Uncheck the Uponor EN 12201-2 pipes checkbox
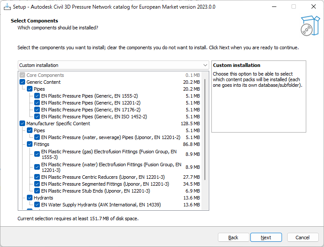 pyautogui.click(x=37, y=137)
